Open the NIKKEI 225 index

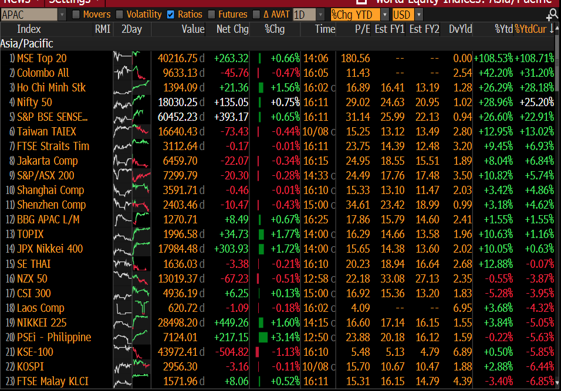(42, 322)
